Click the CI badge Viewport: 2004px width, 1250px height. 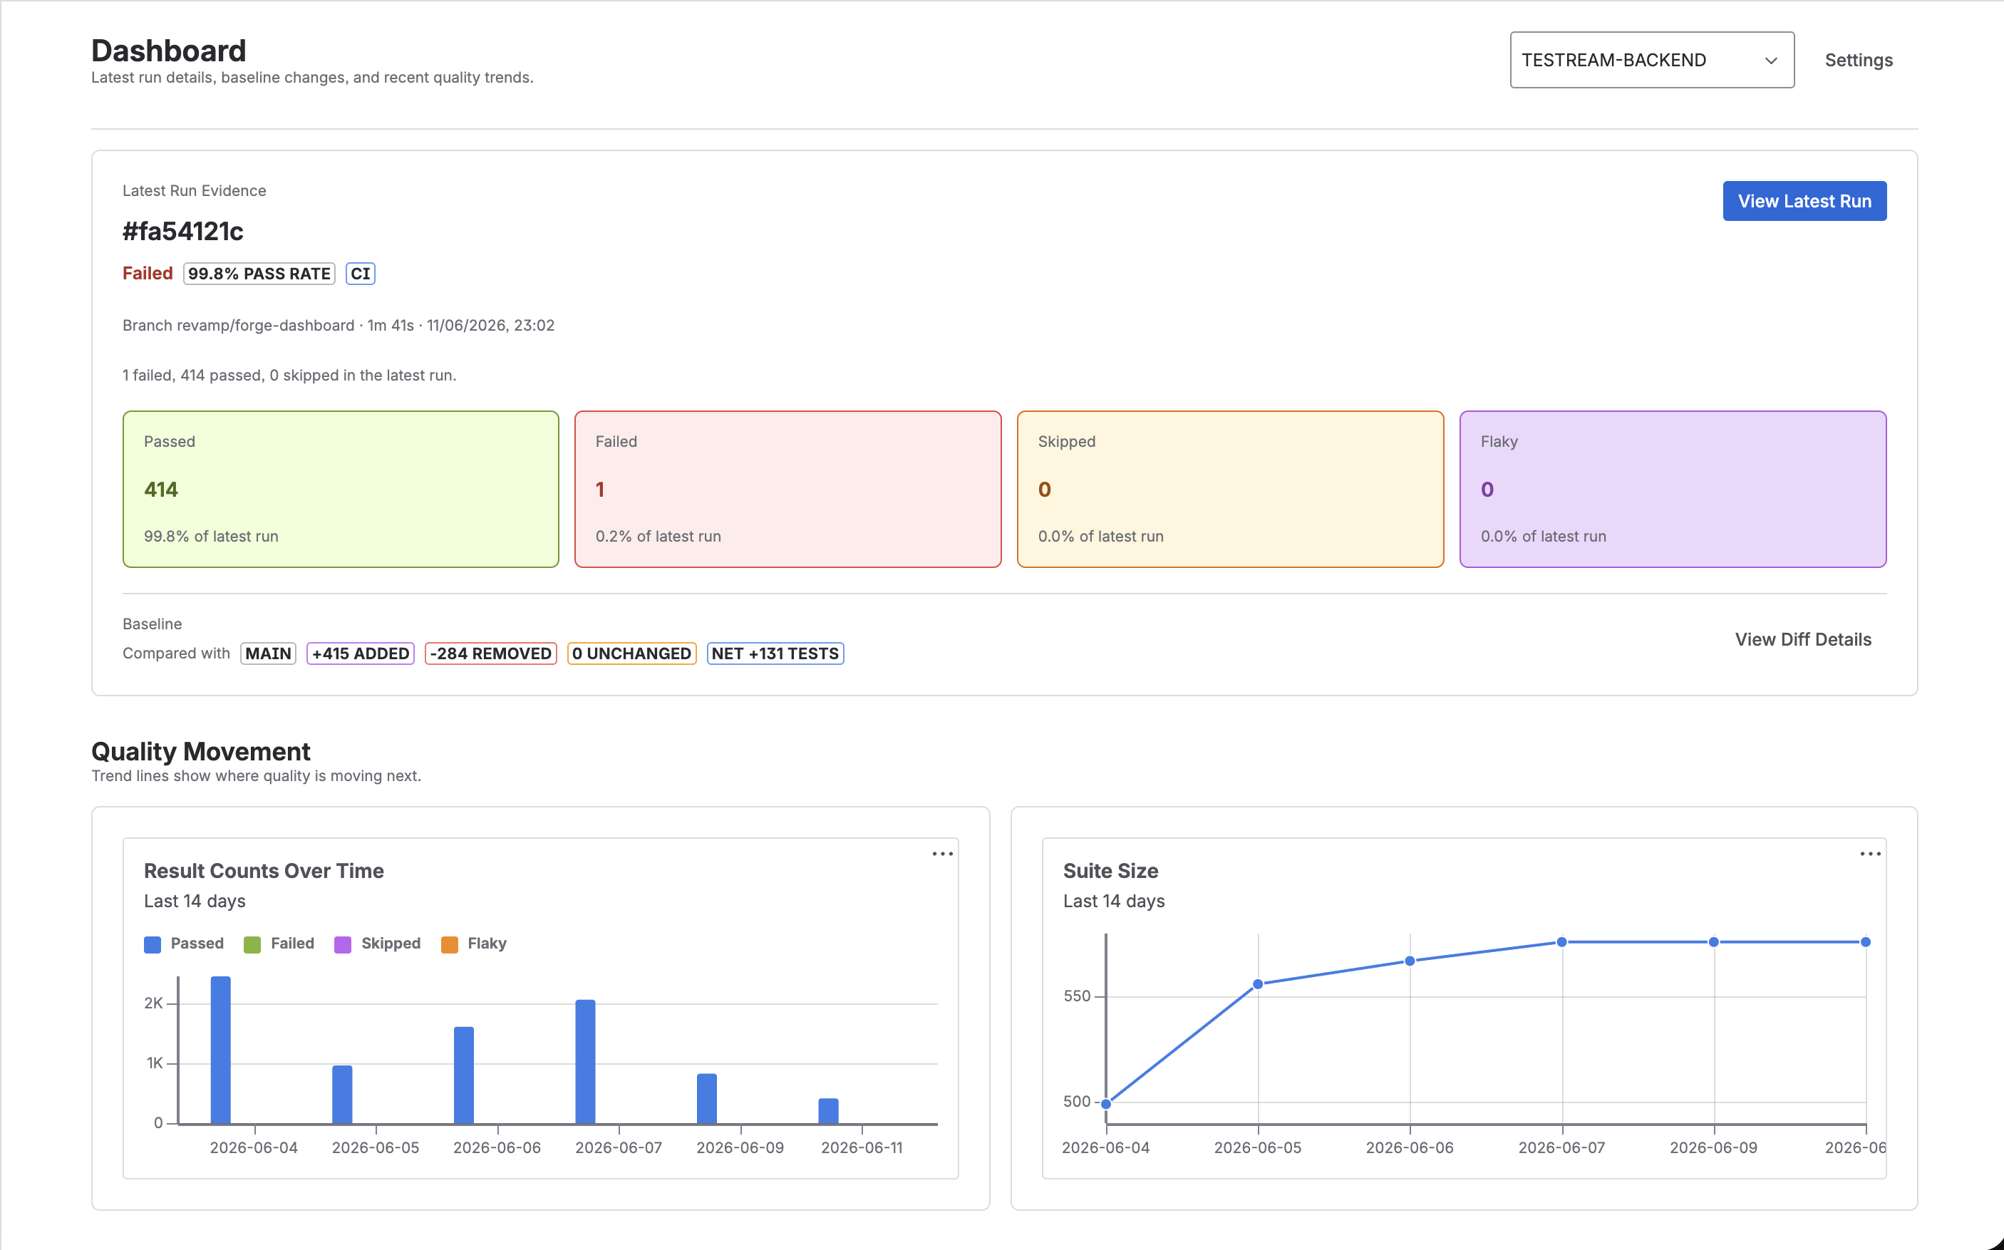click(361, 274)
